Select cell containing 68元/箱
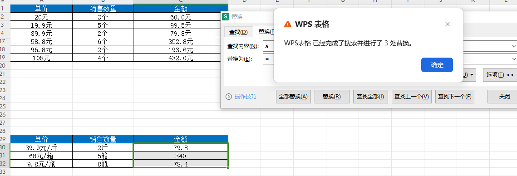The height and width of the screenshot is (176, 517). [x=41, y=156]
